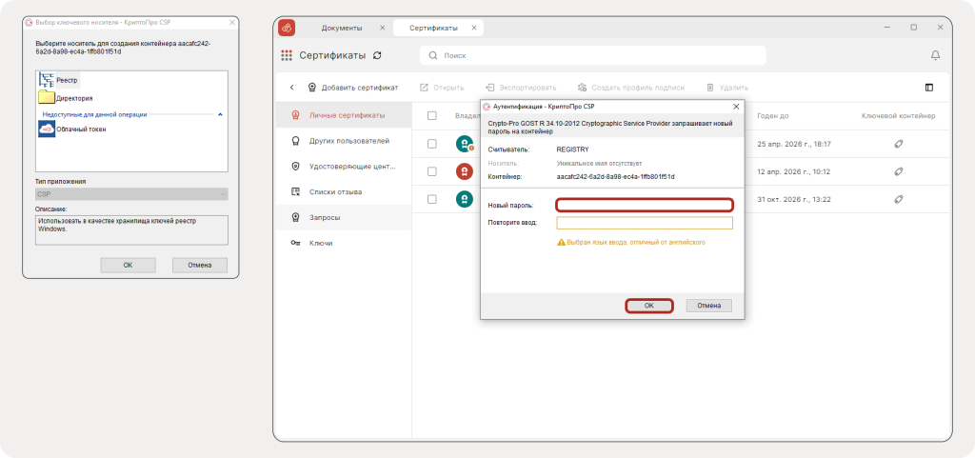
Task: Open the app grid menu icon
Action: tap(287, 55)
